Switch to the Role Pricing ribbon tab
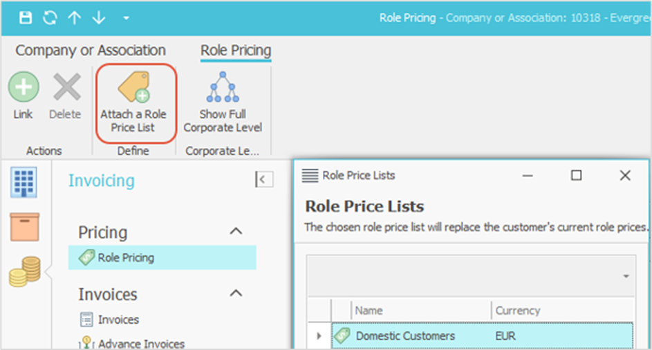This screenshot has height=350, width=652. [236, 50]
